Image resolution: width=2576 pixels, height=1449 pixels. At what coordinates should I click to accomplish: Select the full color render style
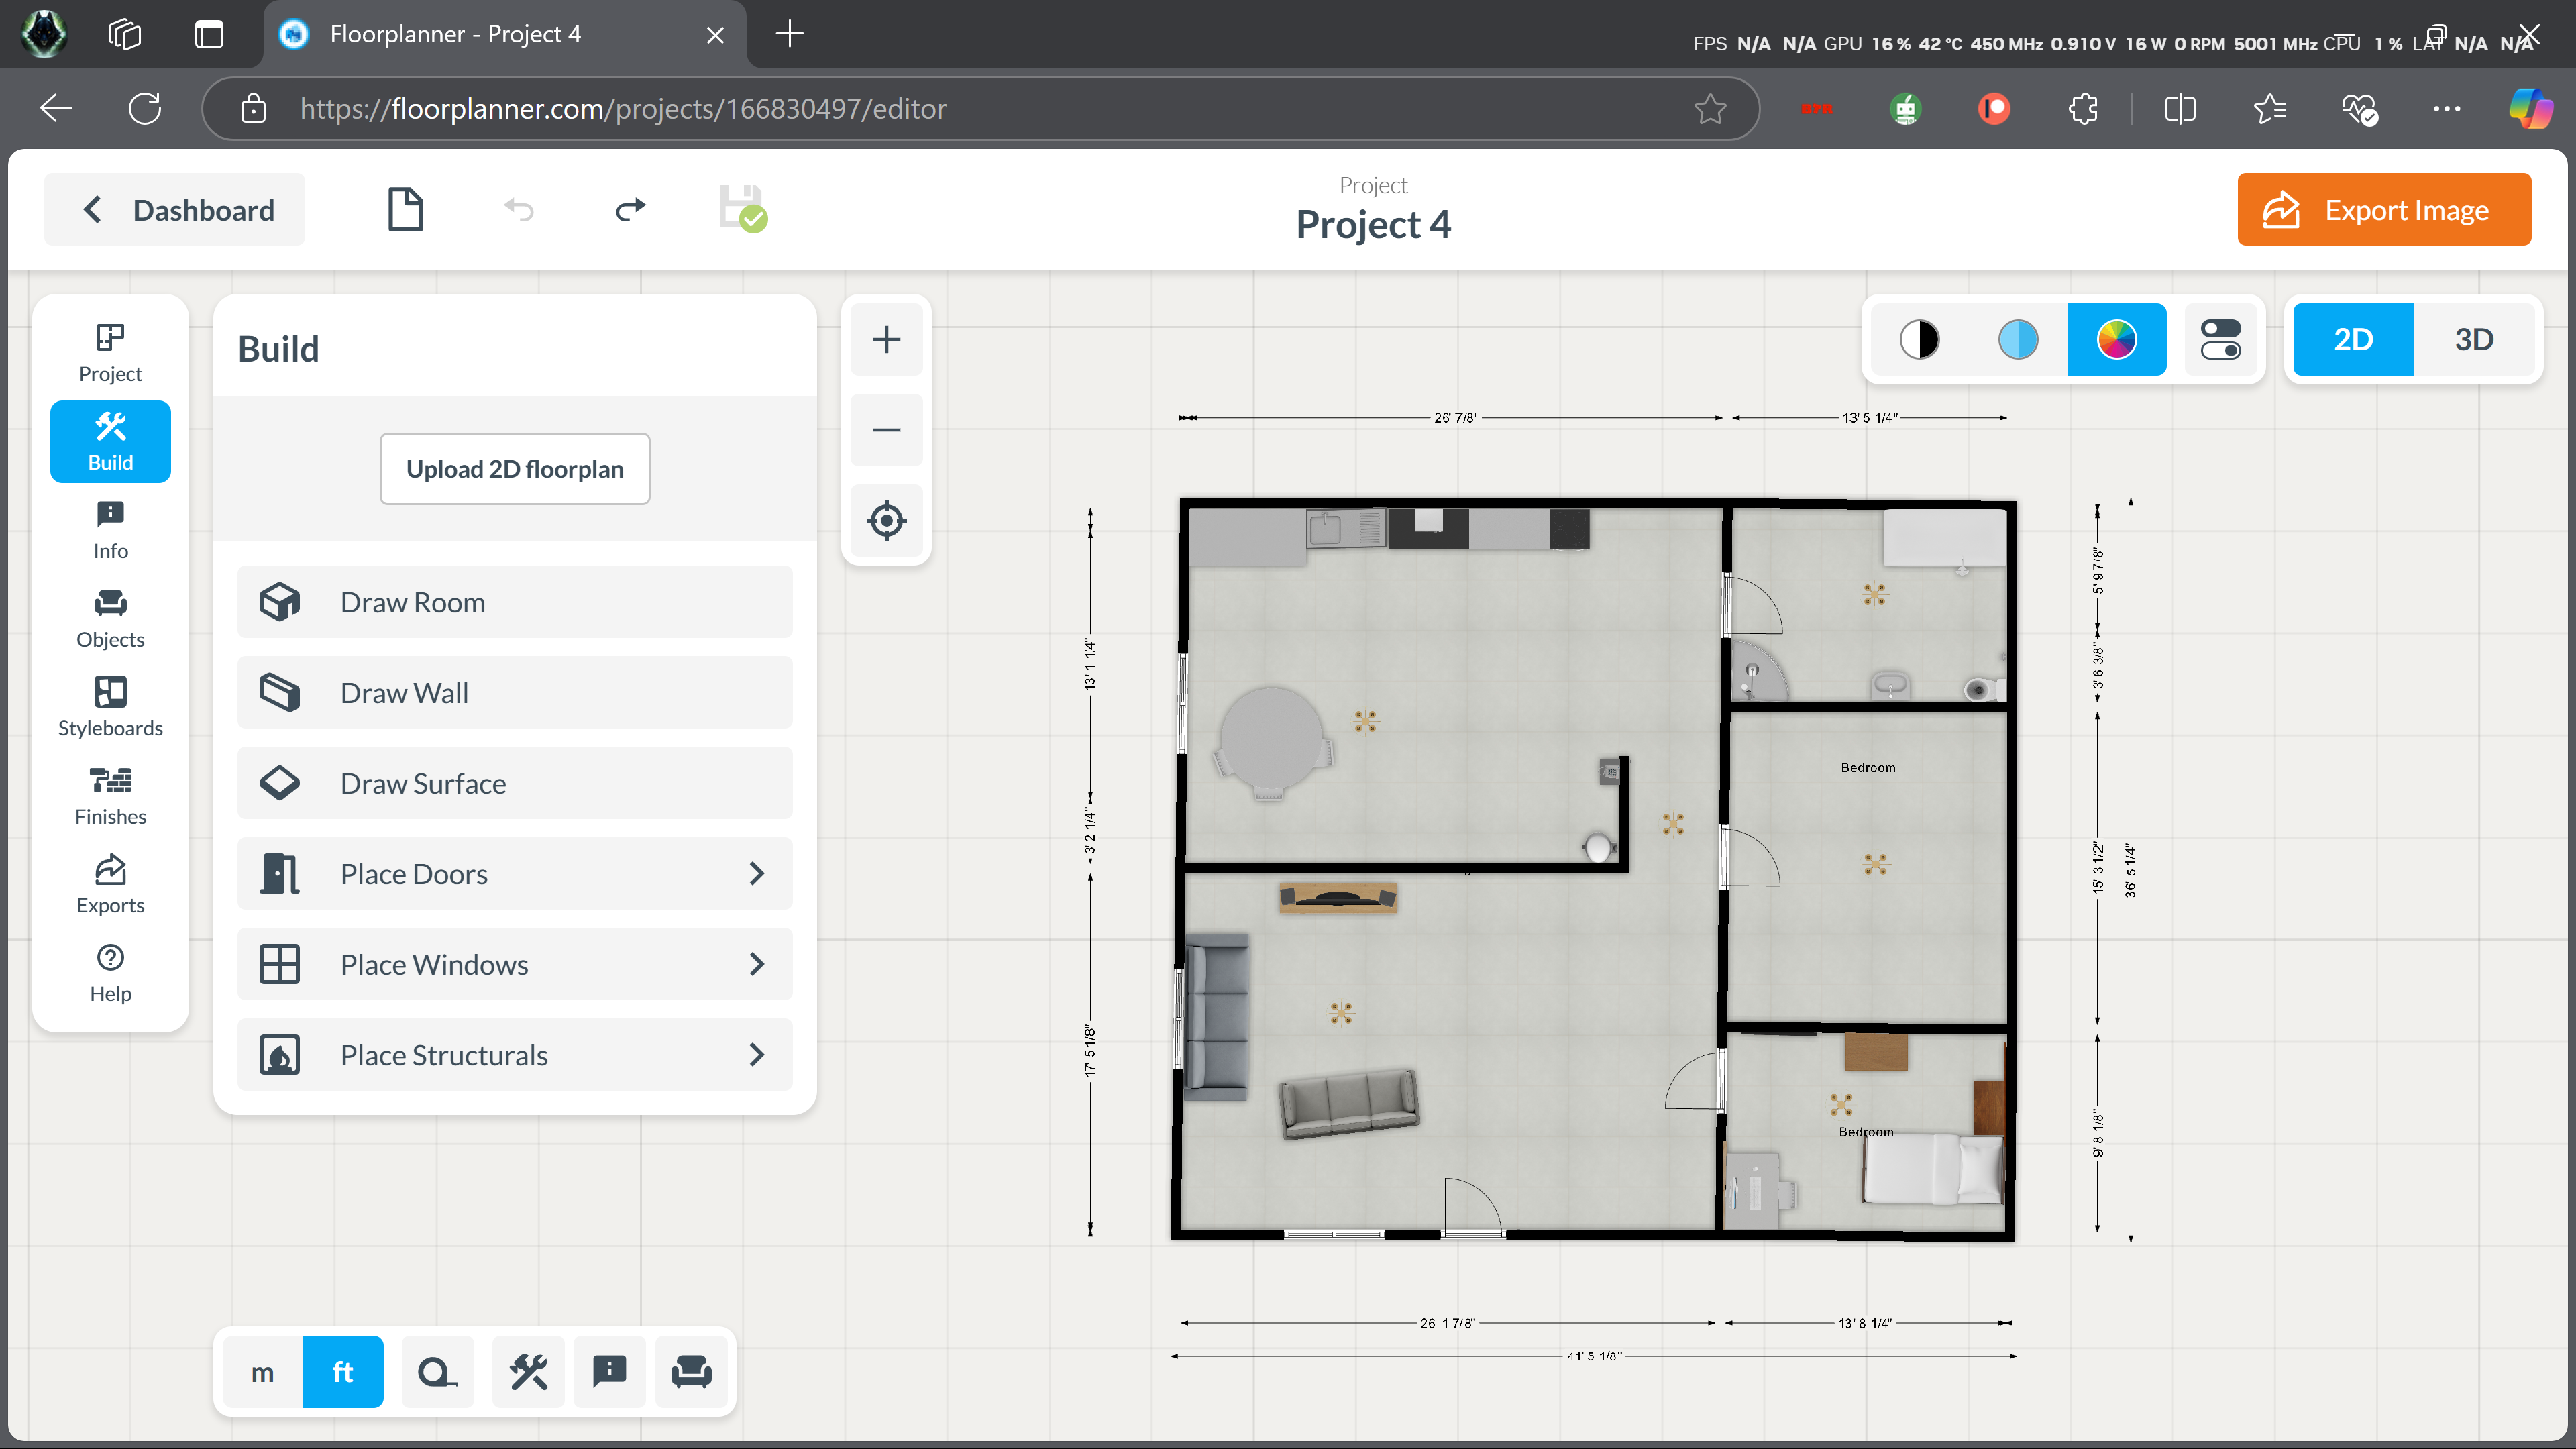click(2117, 340)
